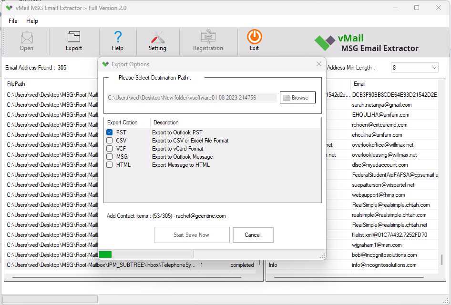
Task: Select websupport@fhms.com email row
Action: click(378, 195)
